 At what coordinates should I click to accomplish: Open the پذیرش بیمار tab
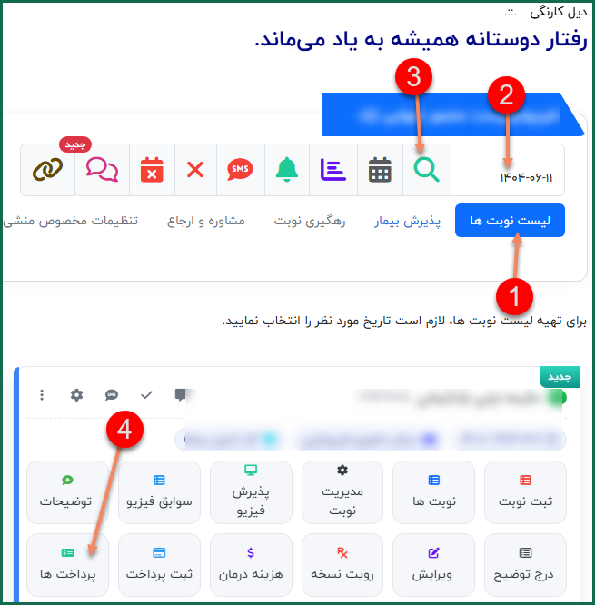(x=407, y=221)
